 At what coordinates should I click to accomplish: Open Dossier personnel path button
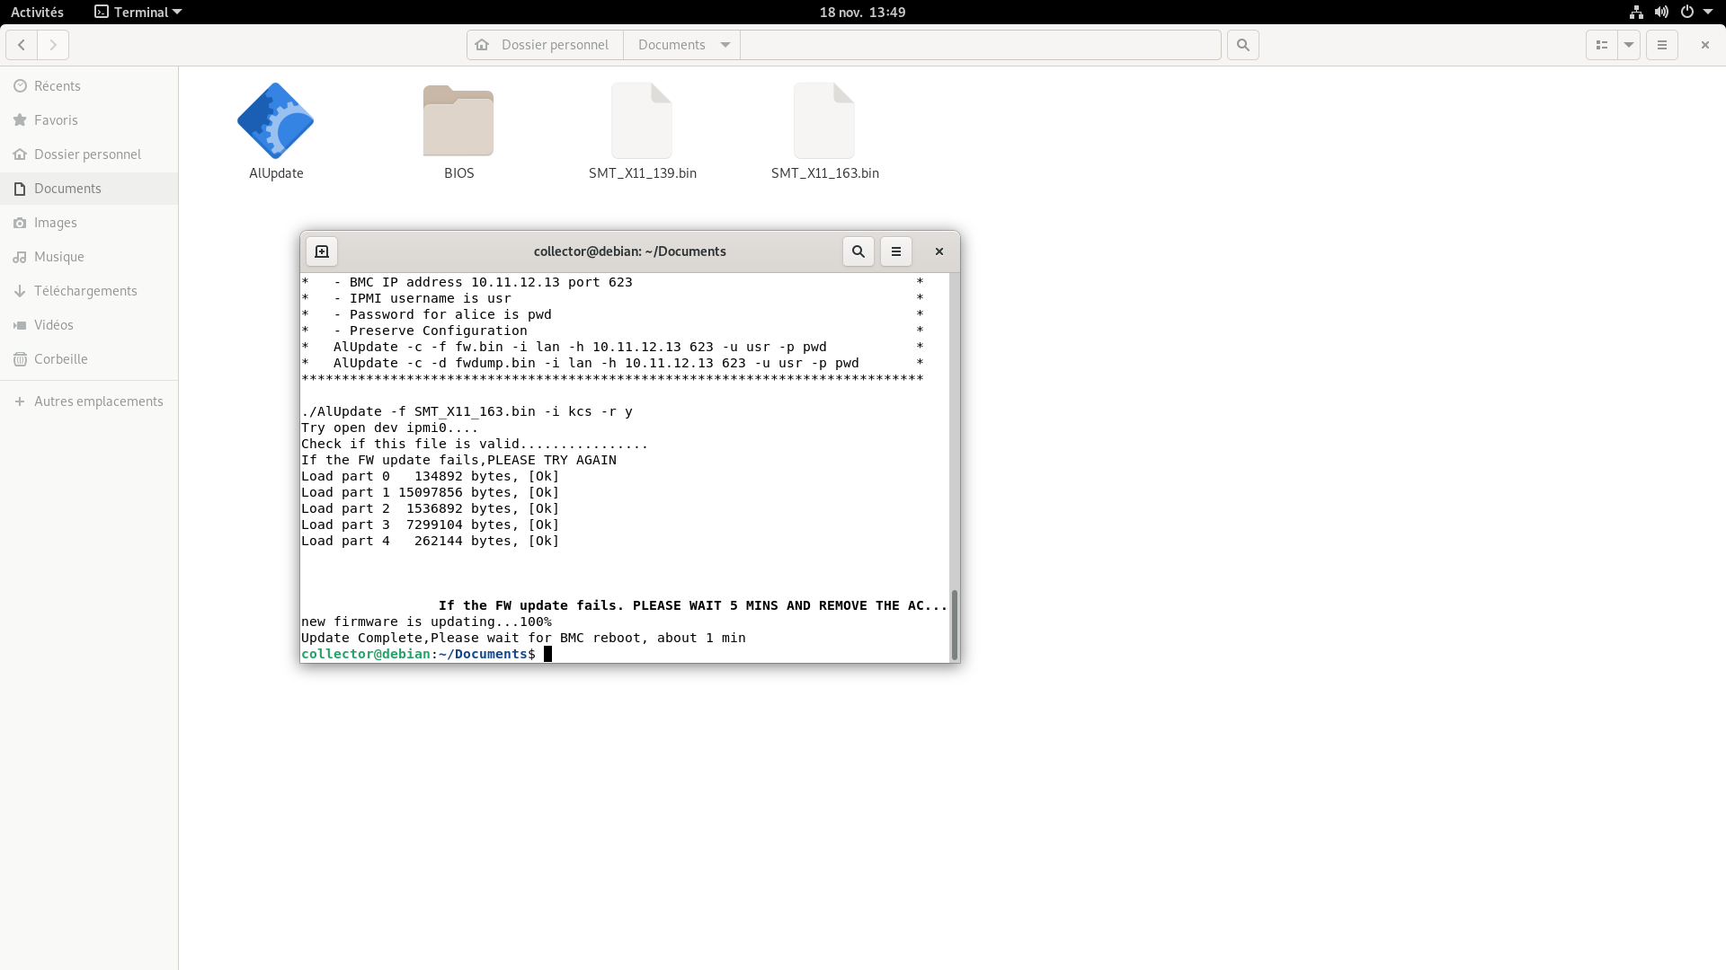click(545, 45)
